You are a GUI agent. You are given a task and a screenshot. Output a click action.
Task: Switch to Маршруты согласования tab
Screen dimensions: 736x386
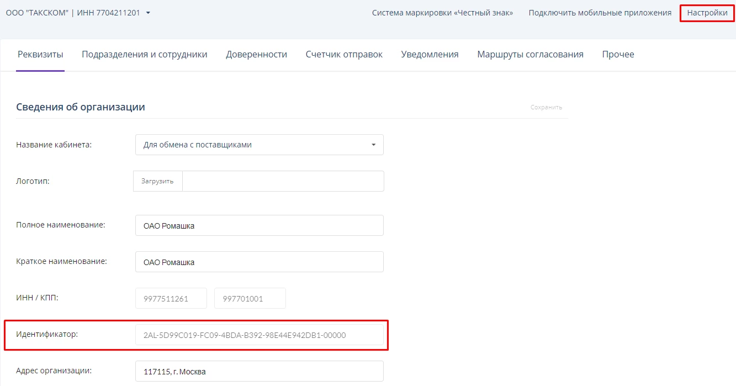pos(530,54)
